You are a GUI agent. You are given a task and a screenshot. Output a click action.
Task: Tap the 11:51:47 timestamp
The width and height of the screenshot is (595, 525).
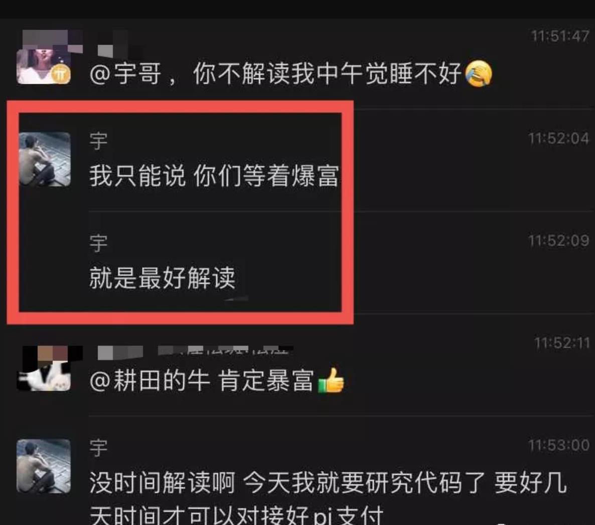560,36
